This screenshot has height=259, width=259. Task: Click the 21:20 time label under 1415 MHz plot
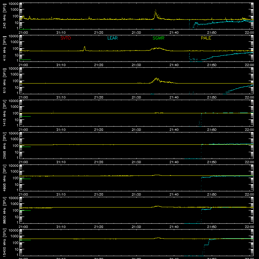99,130
